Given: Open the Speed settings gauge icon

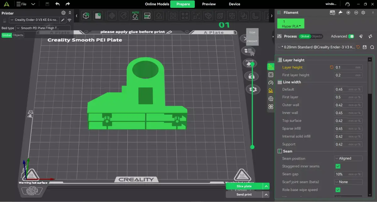Looking at the screenshot, I should 271,83.
